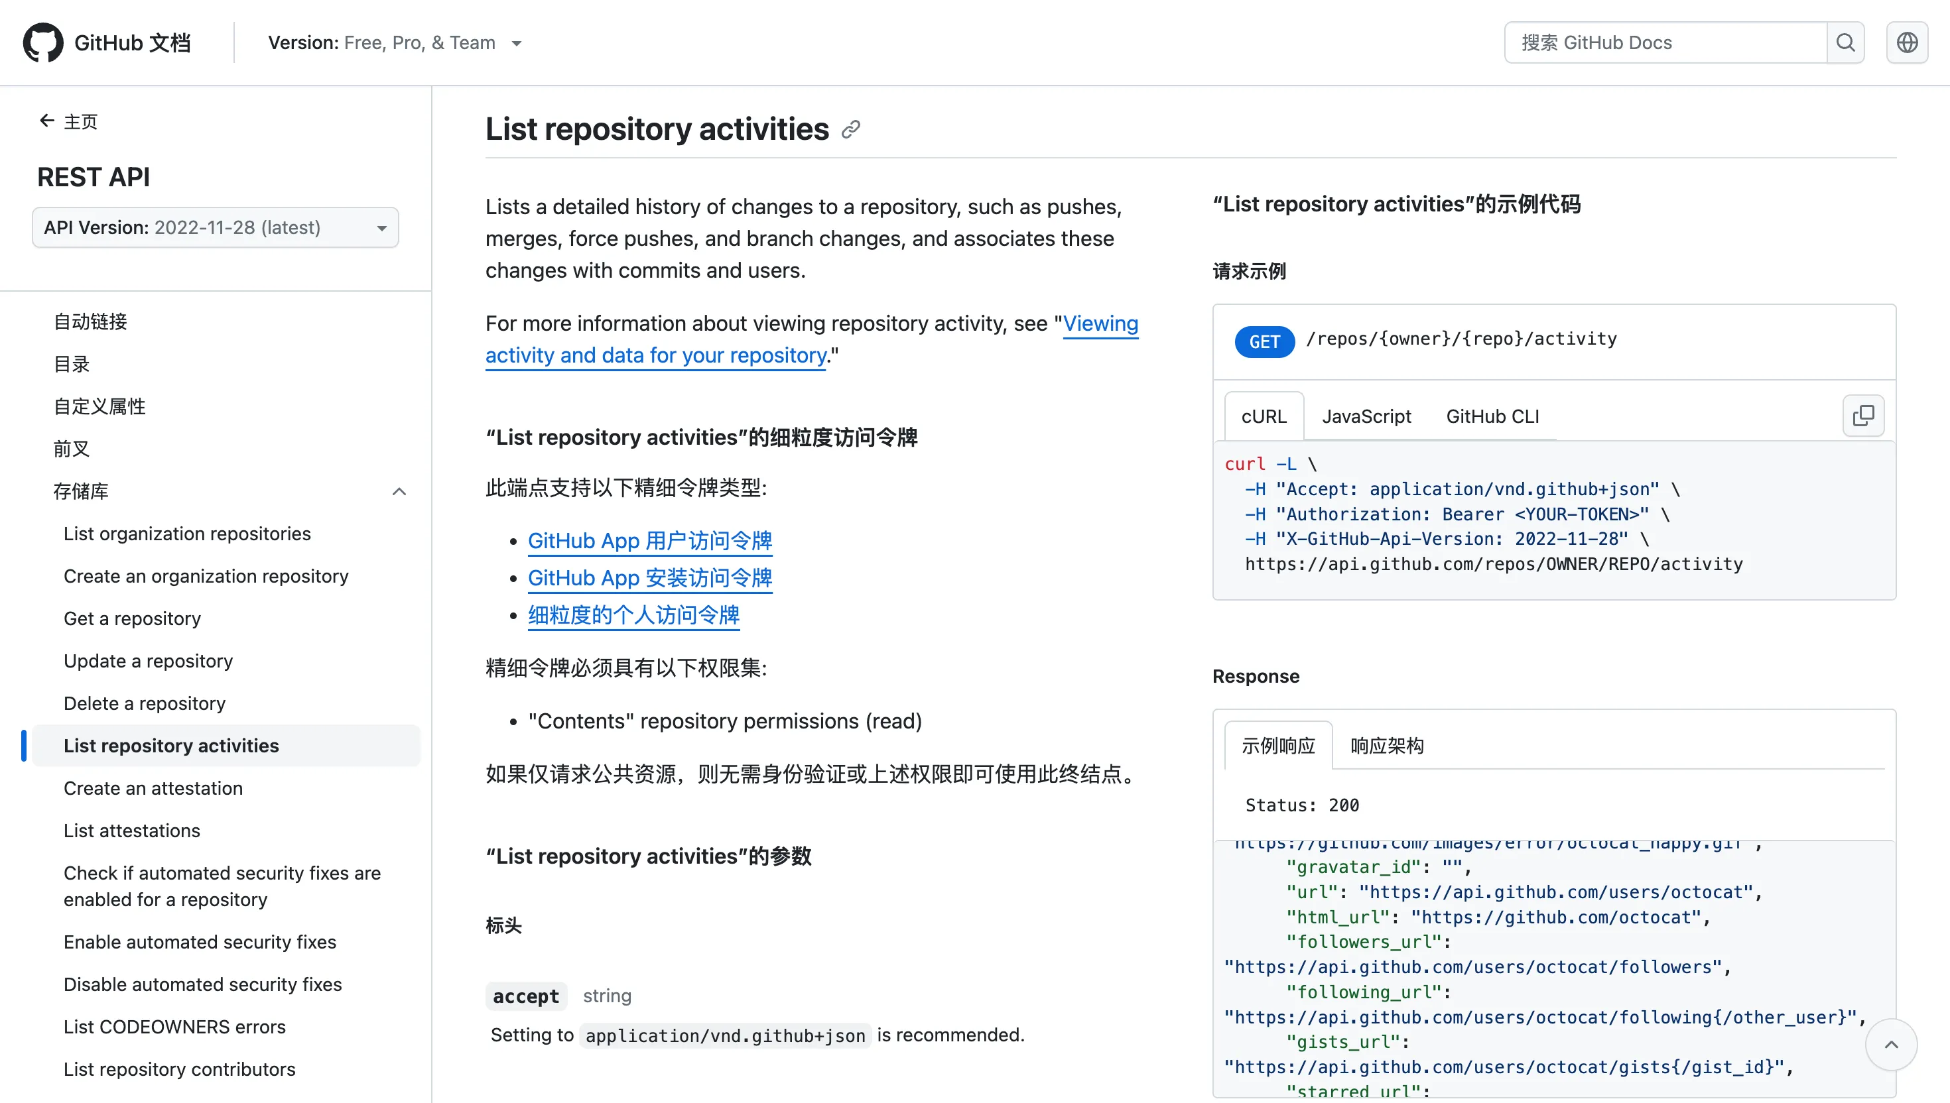Click the scroll-to-top arrow button
The image size is (1950, 1103).
[1891, 1045]
